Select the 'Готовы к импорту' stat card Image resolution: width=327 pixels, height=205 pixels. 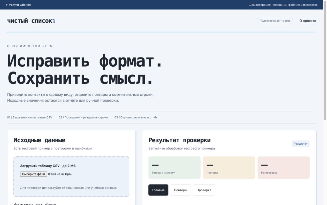pos(174,167)
